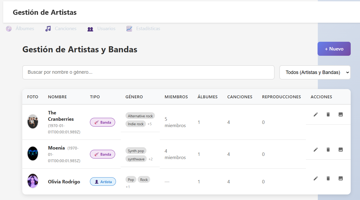
Task: View the Estadísticas tab
Action: click(143, 29)
